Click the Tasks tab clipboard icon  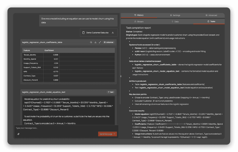click(x=208, y=21)
